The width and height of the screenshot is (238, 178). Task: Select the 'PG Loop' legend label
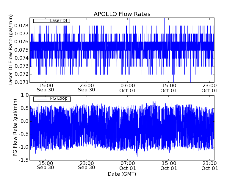point(59,98)
